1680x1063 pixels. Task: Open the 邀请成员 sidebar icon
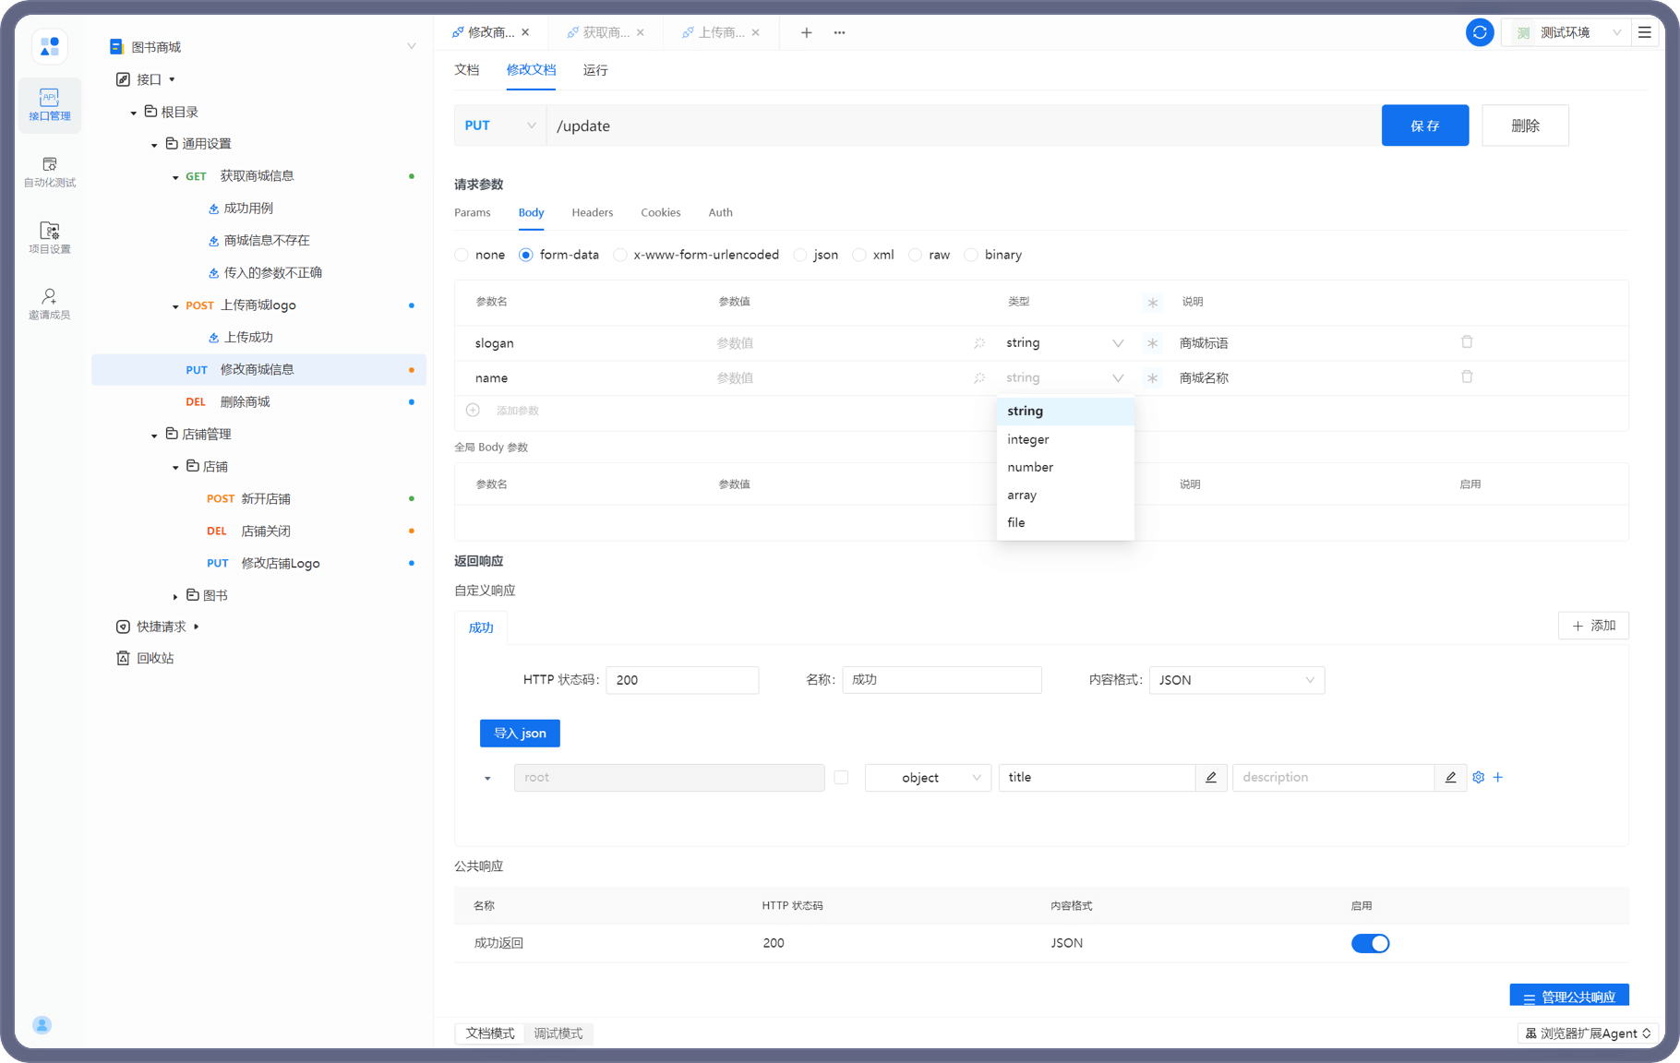(x=50, y=304)
